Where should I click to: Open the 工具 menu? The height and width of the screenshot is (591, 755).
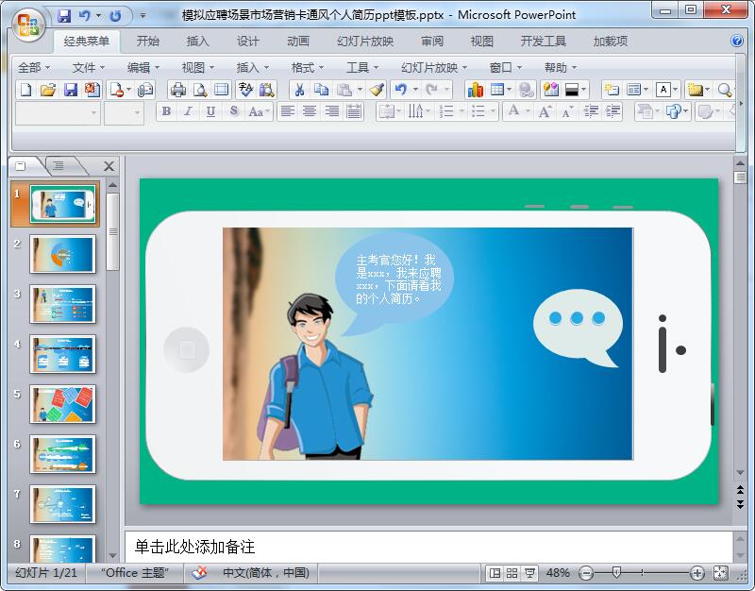click(362, 68)
